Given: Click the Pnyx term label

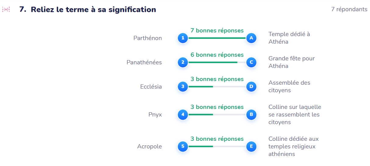Looking at the screenshot, I should point(155,115).
